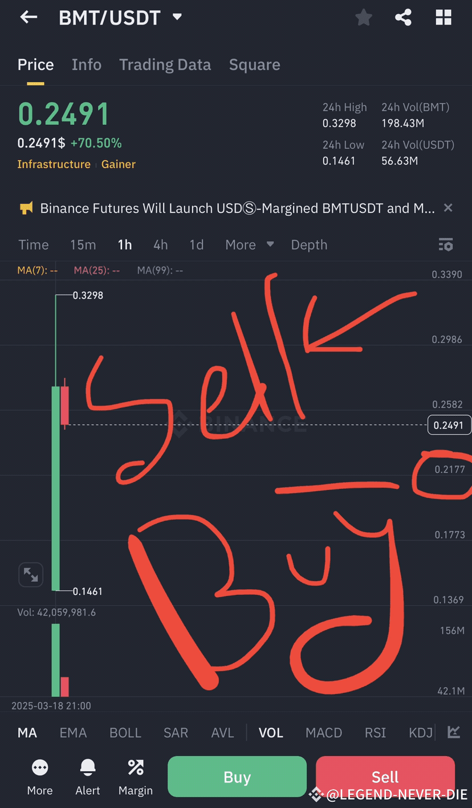Open chart settings icon beside Depth
This screenshot has height=808, width=472.
pyautogui.click(x=446, y=244)
